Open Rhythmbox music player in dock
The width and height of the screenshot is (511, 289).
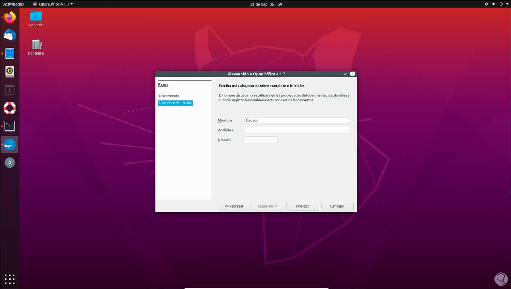point(10,71)
